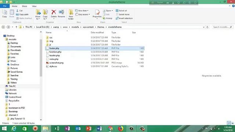This screenshot has width=235, height=132.
Task: Go up one folder level
Action: click(x=16, y=27)
